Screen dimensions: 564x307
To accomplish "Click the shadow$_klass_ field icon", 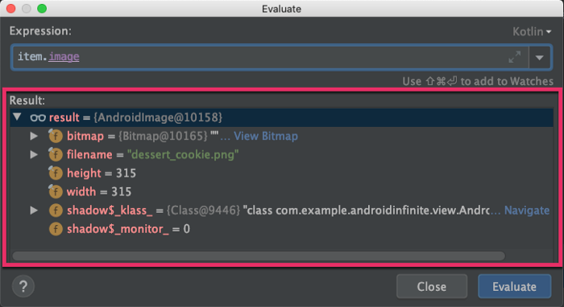I will tap(56, 211).
